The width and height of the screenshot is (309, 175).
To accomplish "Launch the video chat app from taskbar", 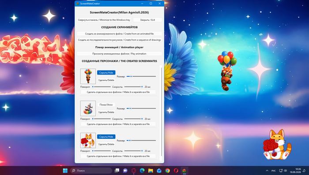I will [125, 171].
